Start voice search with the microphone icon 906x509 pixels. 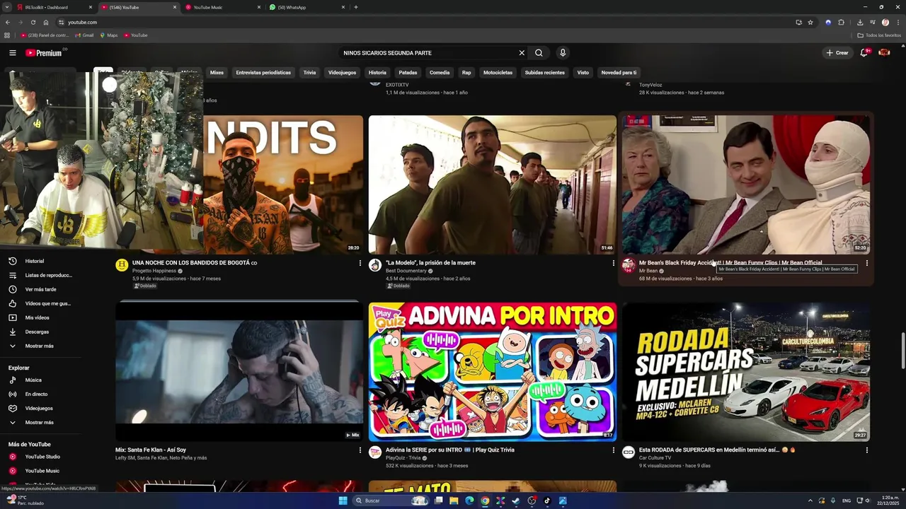click(x=563, y=53)
